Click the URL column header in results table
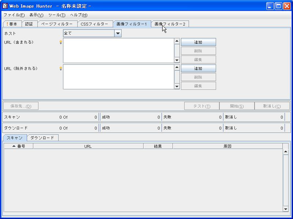Viewport: 293px width, 219px height. 88,146
